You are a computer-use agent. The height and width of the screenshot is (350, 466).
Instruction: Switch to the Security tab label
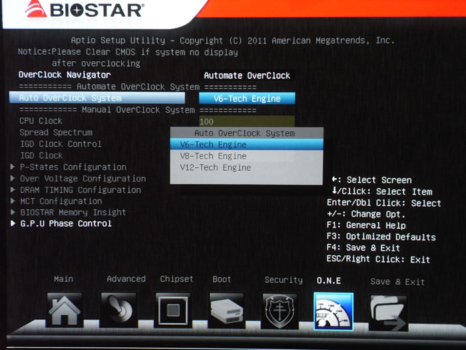coord(284,280)
